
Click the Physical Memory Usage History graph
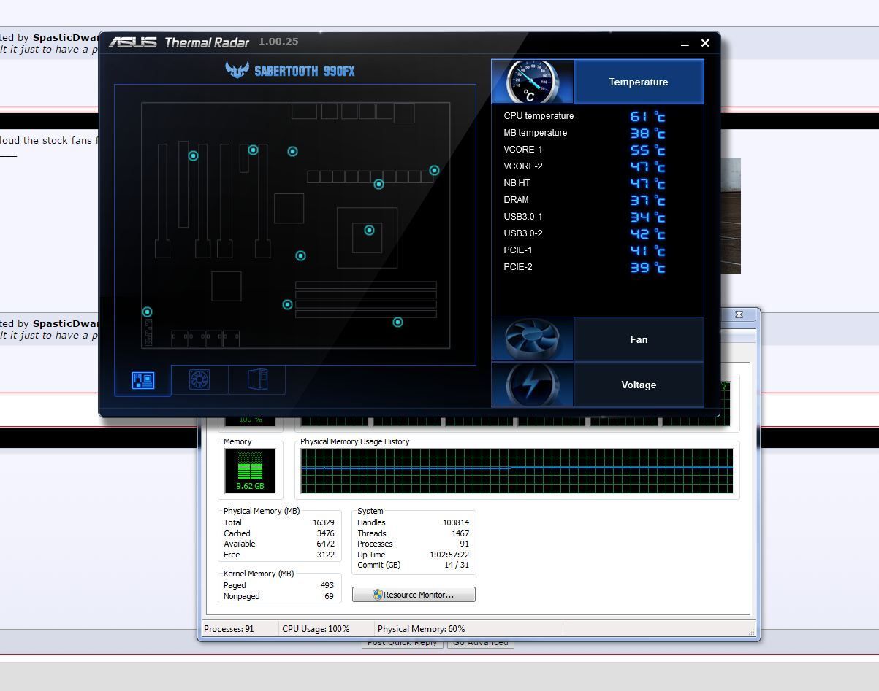(517, 471)
